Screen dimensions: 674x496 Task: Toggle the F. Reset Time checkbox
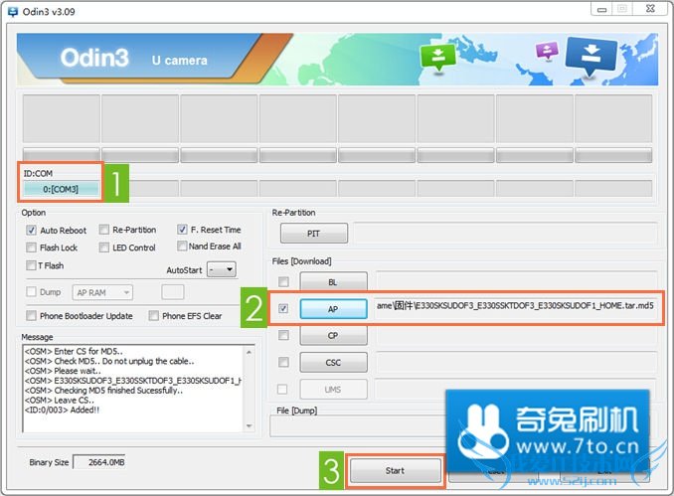182,229
